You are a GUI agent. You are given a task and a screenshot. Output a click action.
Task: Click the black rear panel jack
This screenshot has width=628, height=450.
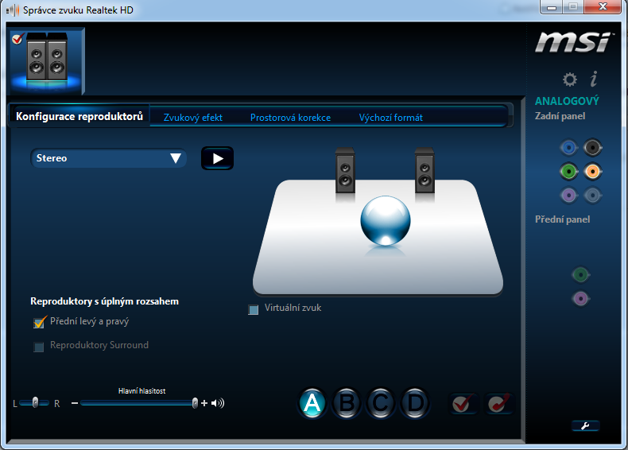pos(592,147)
